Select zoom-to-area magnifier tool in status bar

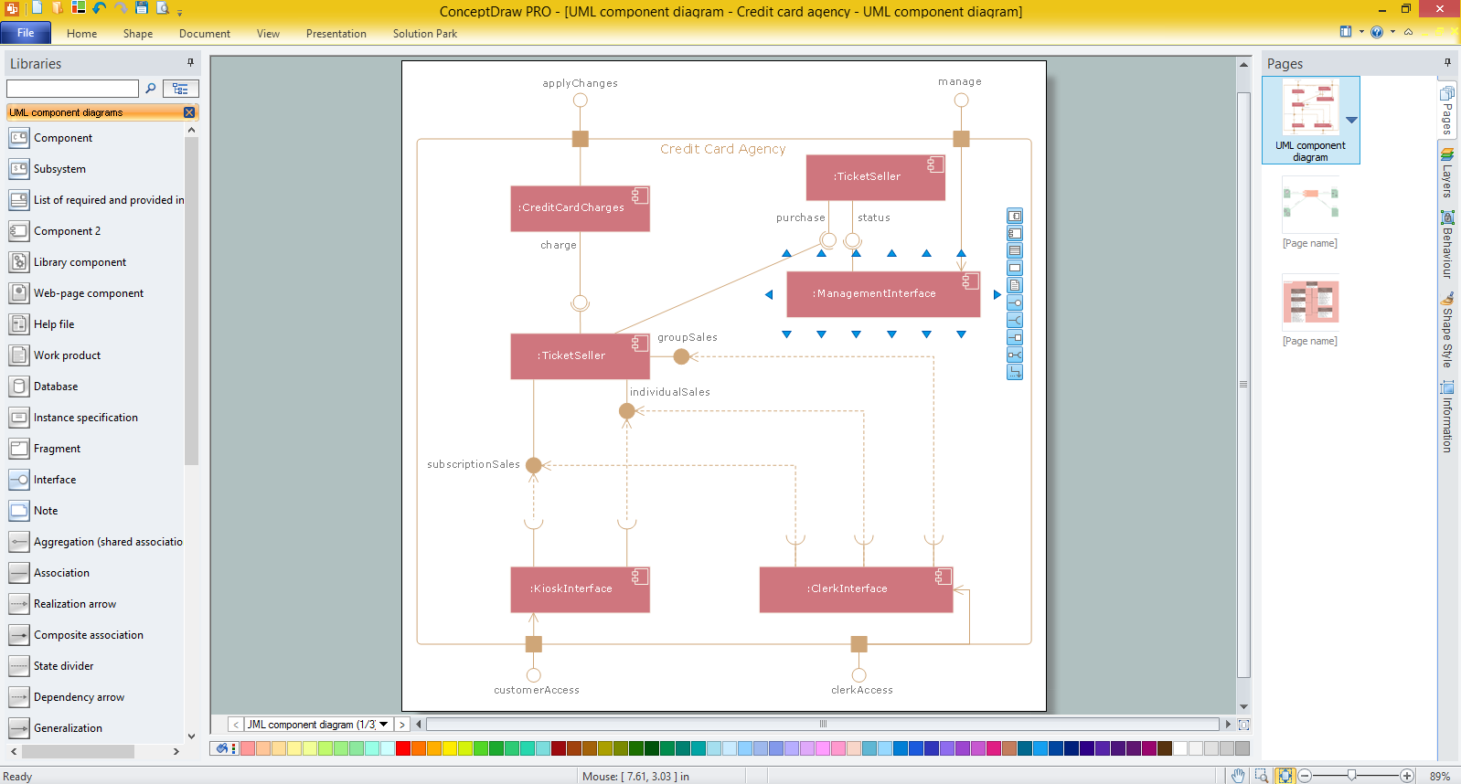tap(1262, 776)
